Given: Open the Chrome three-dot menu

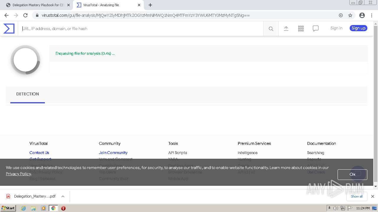Looking at the screenshot, I should point(372,15).
